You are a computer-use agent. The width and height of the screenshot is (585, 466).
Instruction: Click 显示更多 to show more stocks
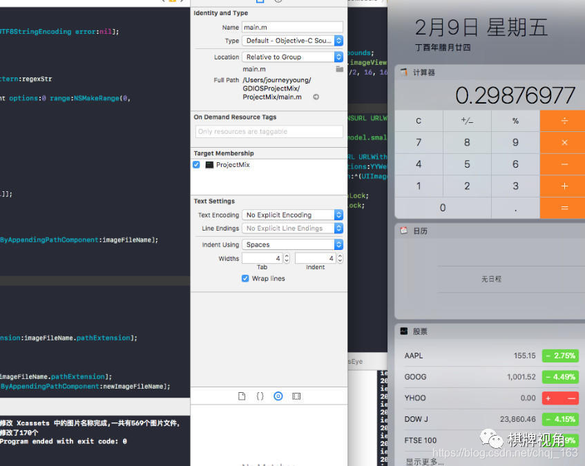click(x=425, y=462)
